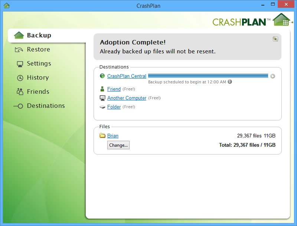The width and height of the screenshot is (297, 226).
Task: Click the CrashPlan house logo
Action: pyautogui.click(x=282, y=20)
